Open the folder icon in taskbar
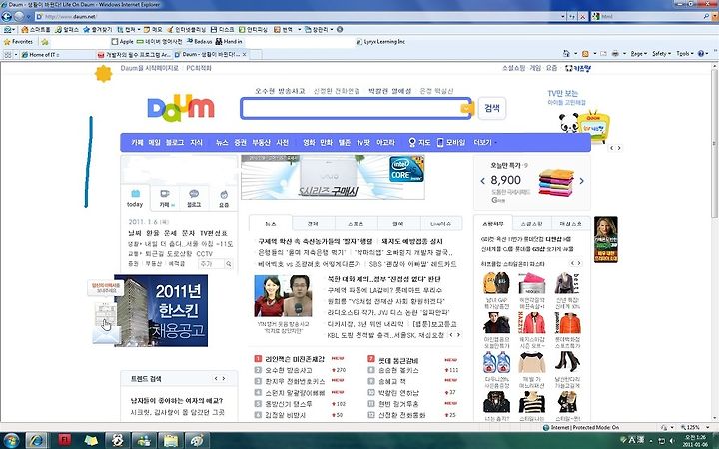This screenshot has height=449, width=719. (x=170, y=441)
